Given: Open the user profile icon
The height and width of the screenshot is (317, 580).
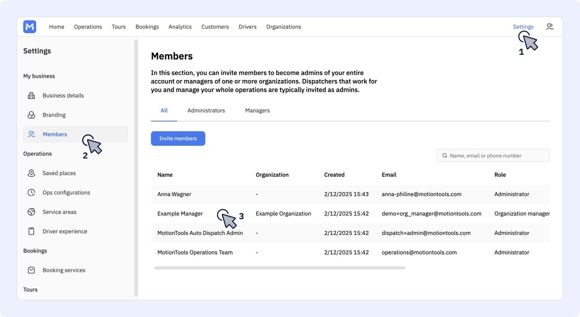Looking at the screenshot, I should [x=550, y=26].
